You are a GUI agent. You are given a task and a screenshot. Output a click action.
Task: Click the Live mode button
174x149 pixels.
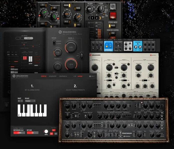[75, 76]
